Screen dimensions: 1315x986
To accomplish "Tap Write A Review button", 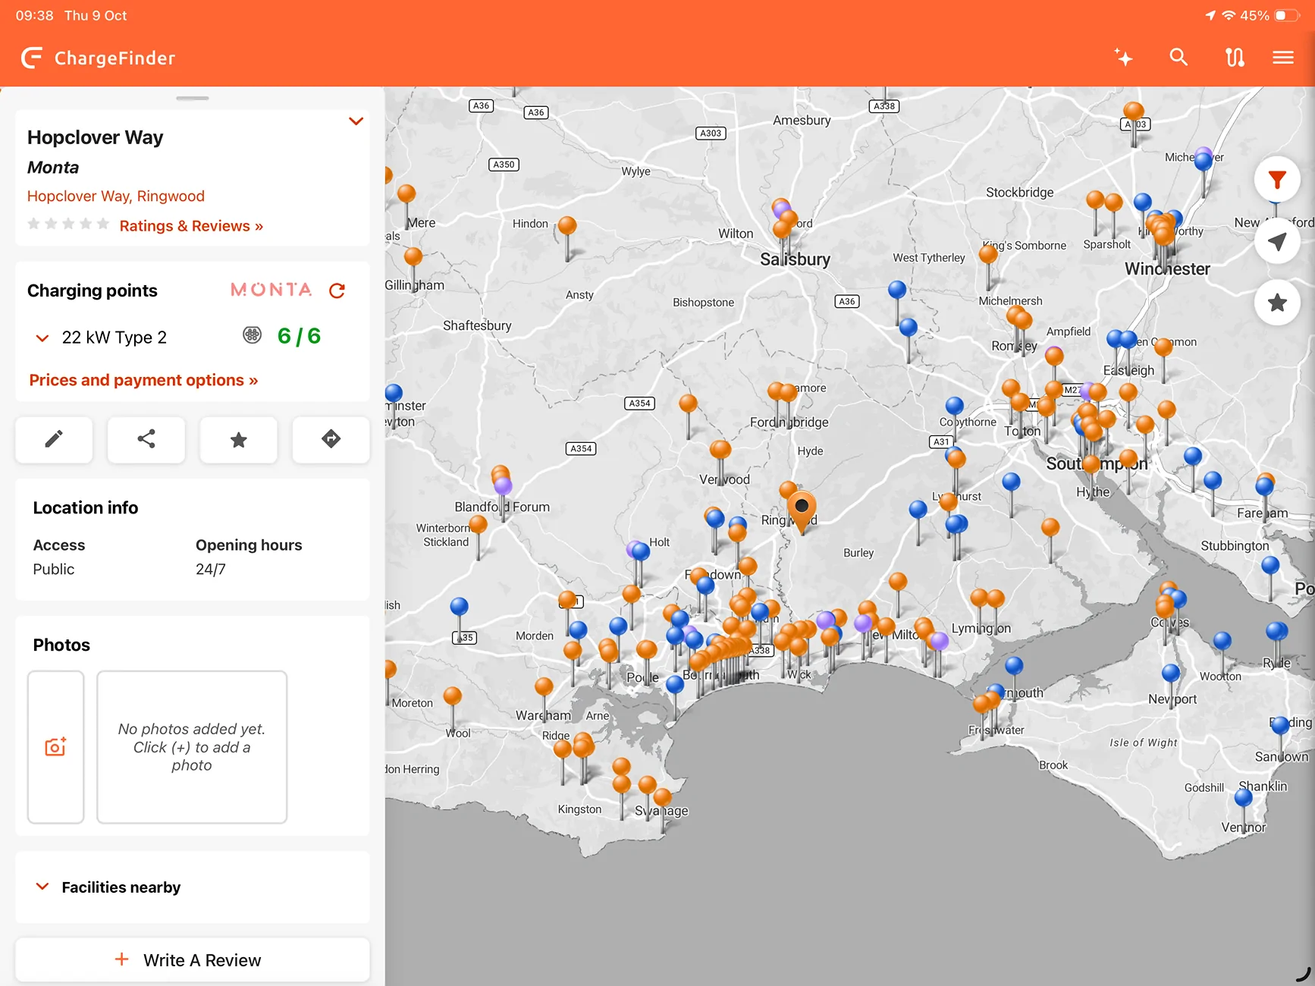I will click(x=193, y=960).
